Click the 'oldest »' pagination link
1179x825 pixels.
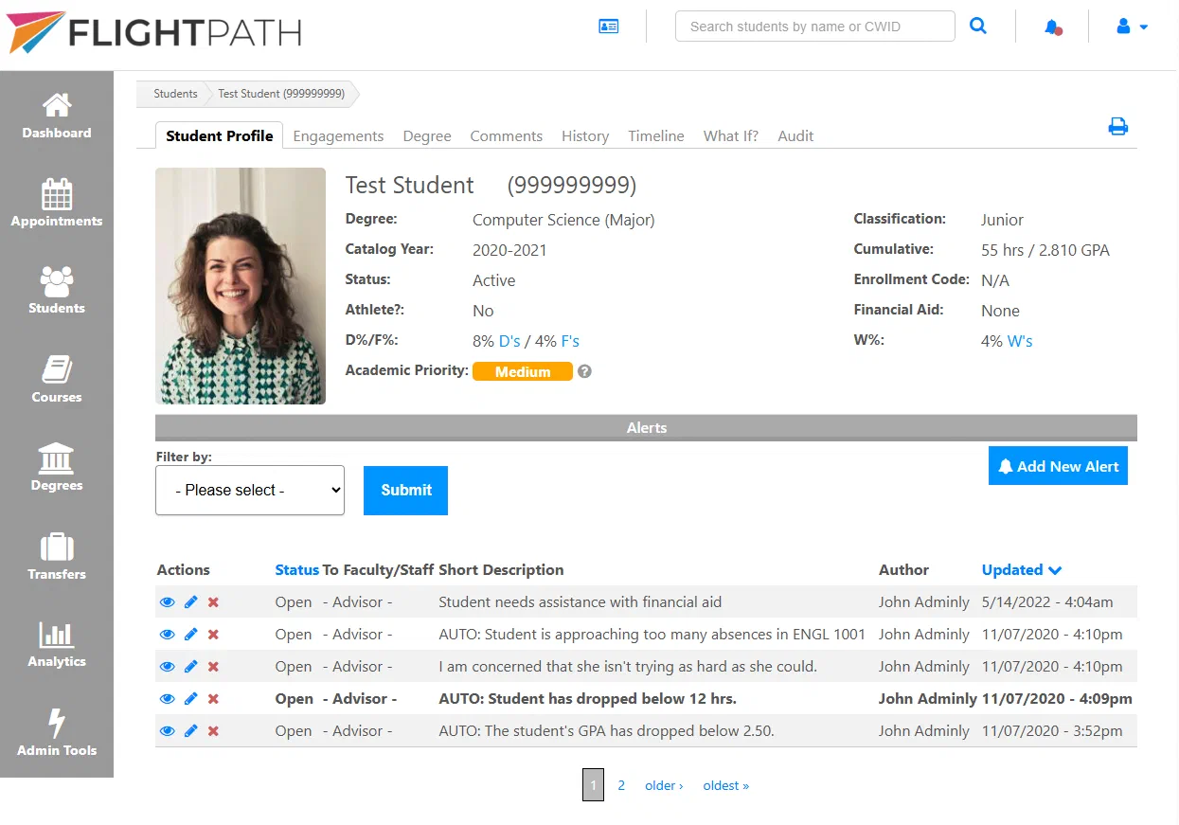(x=726, y=785)
